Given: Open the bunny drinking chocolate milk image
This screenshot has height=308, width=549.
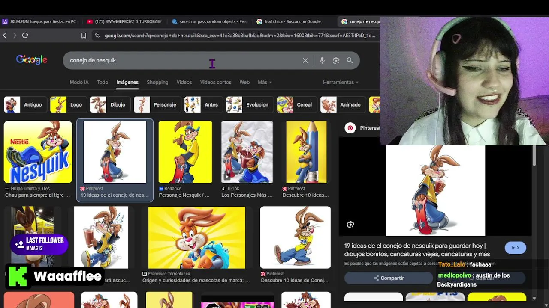Looking at the screenshot, I should coord(101,237).
